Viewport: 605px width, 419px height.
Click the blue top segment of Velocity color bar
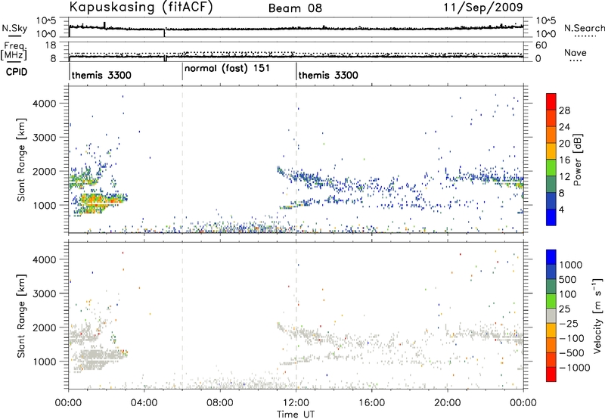[x=551, y=257]
